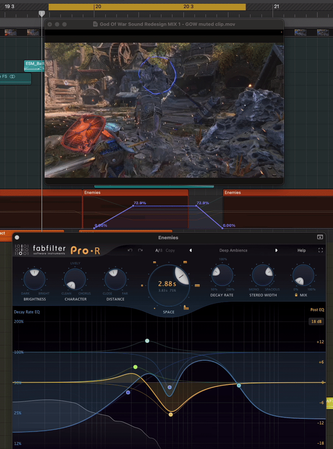333x449 pixels.
Task: Go to next preset arrow
Action: 276,250
